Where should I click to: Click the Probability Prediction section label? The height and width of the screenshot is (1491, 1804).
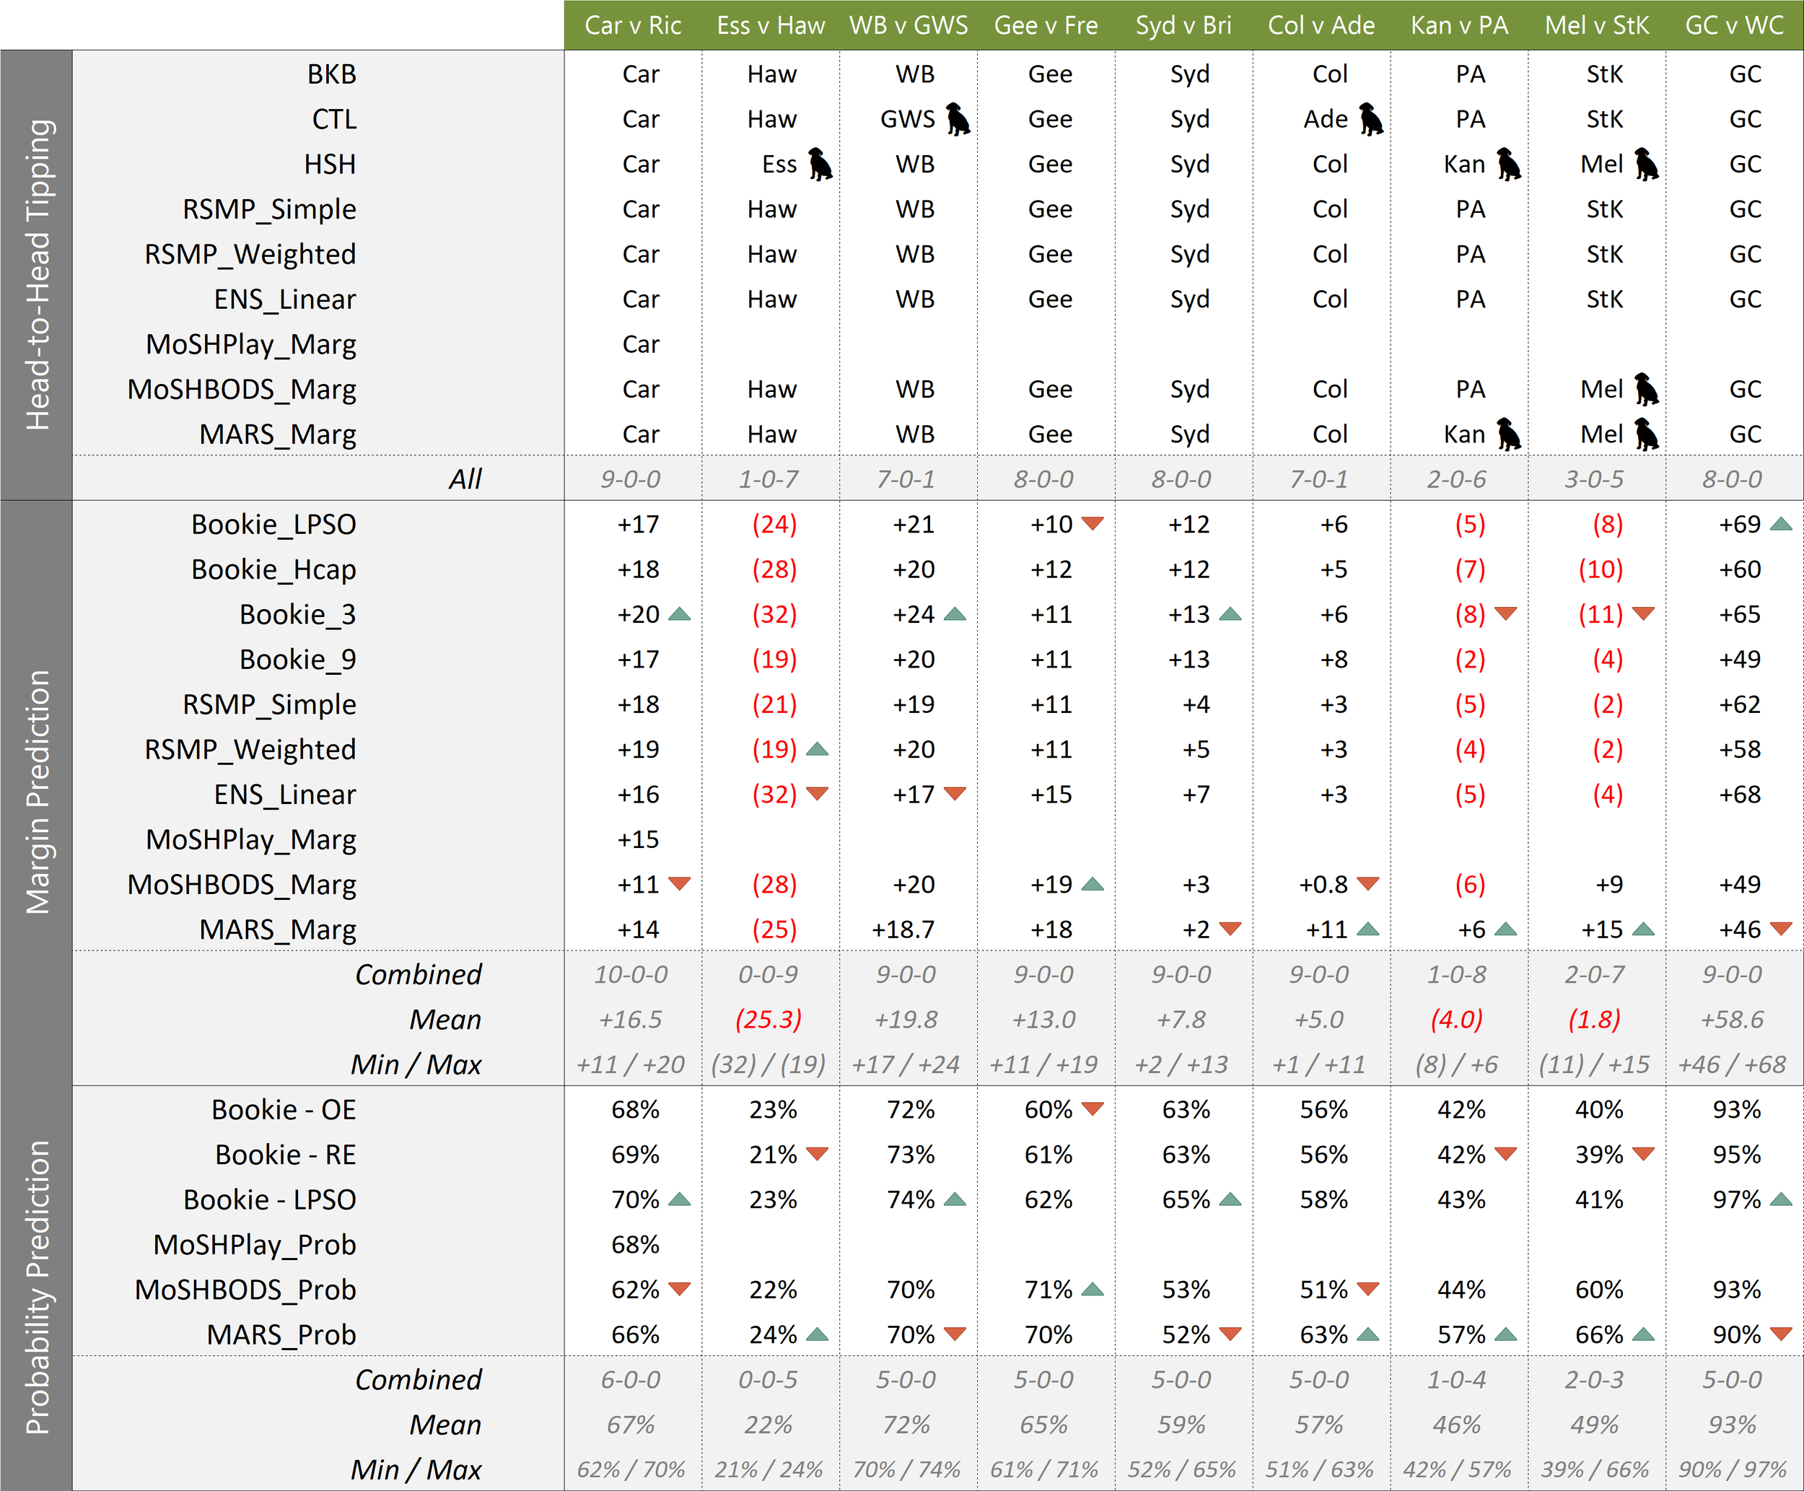click(37, 1287)
